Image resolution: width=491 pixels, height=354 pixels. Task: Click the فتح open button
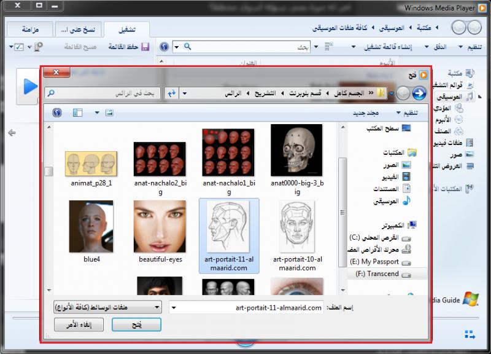coord(136,324)
